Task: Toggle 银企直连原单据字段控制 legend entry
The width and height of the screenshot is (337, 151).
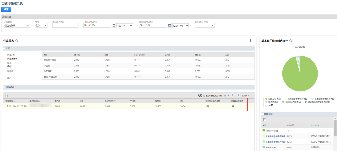Action: pos(317,102)
